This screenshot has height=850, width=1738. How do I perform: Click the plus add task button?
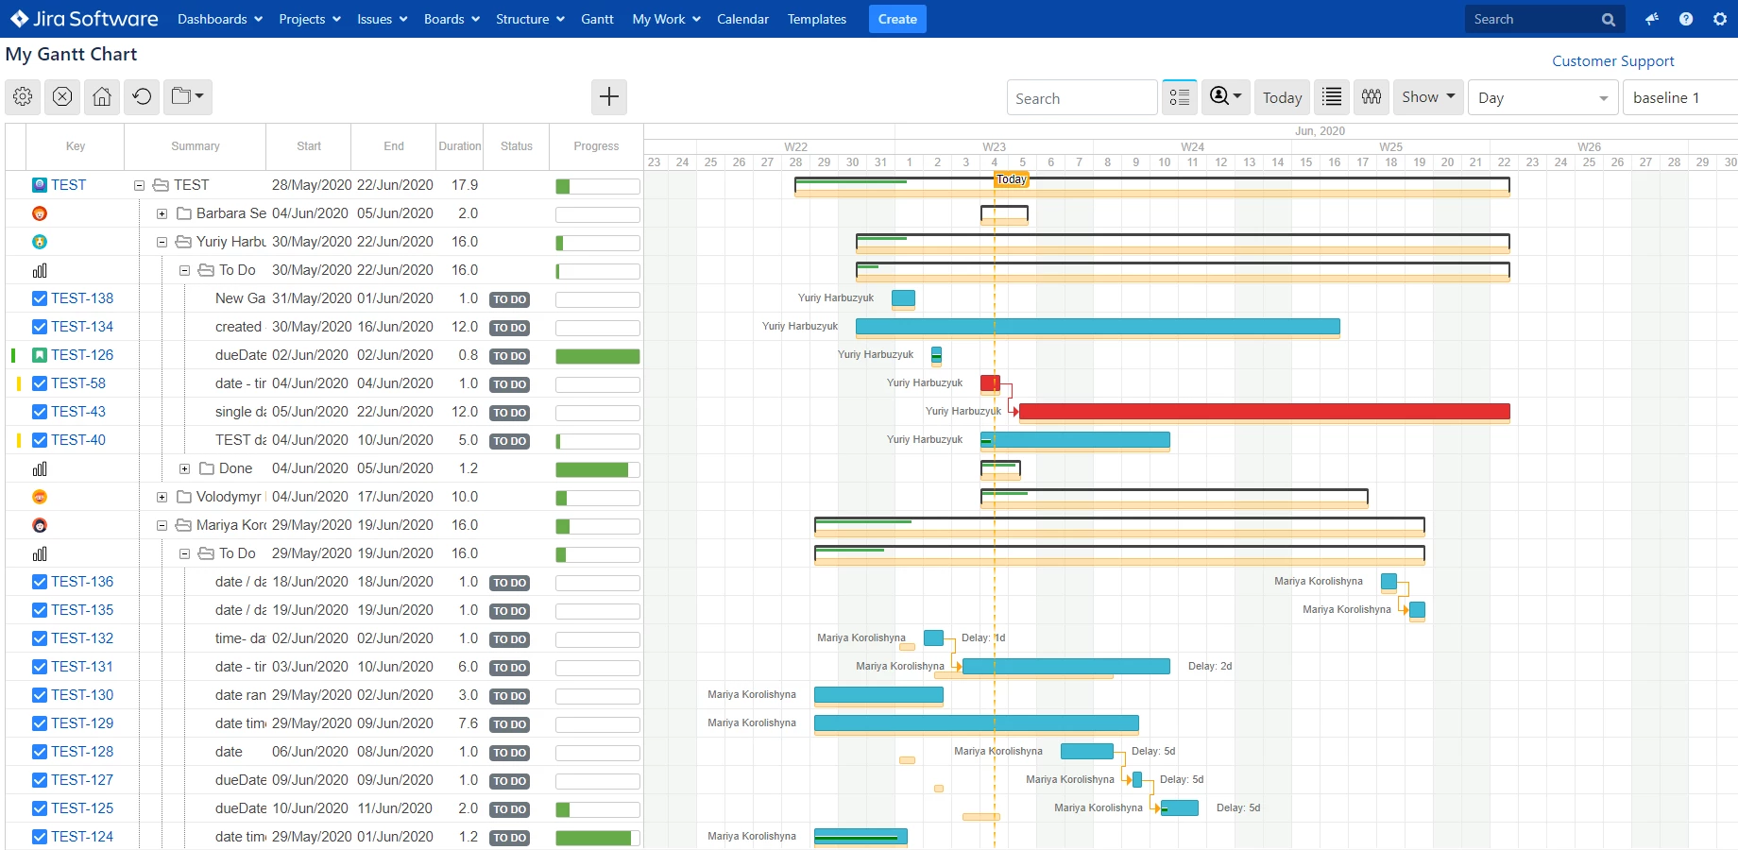[x=609, y=97]
